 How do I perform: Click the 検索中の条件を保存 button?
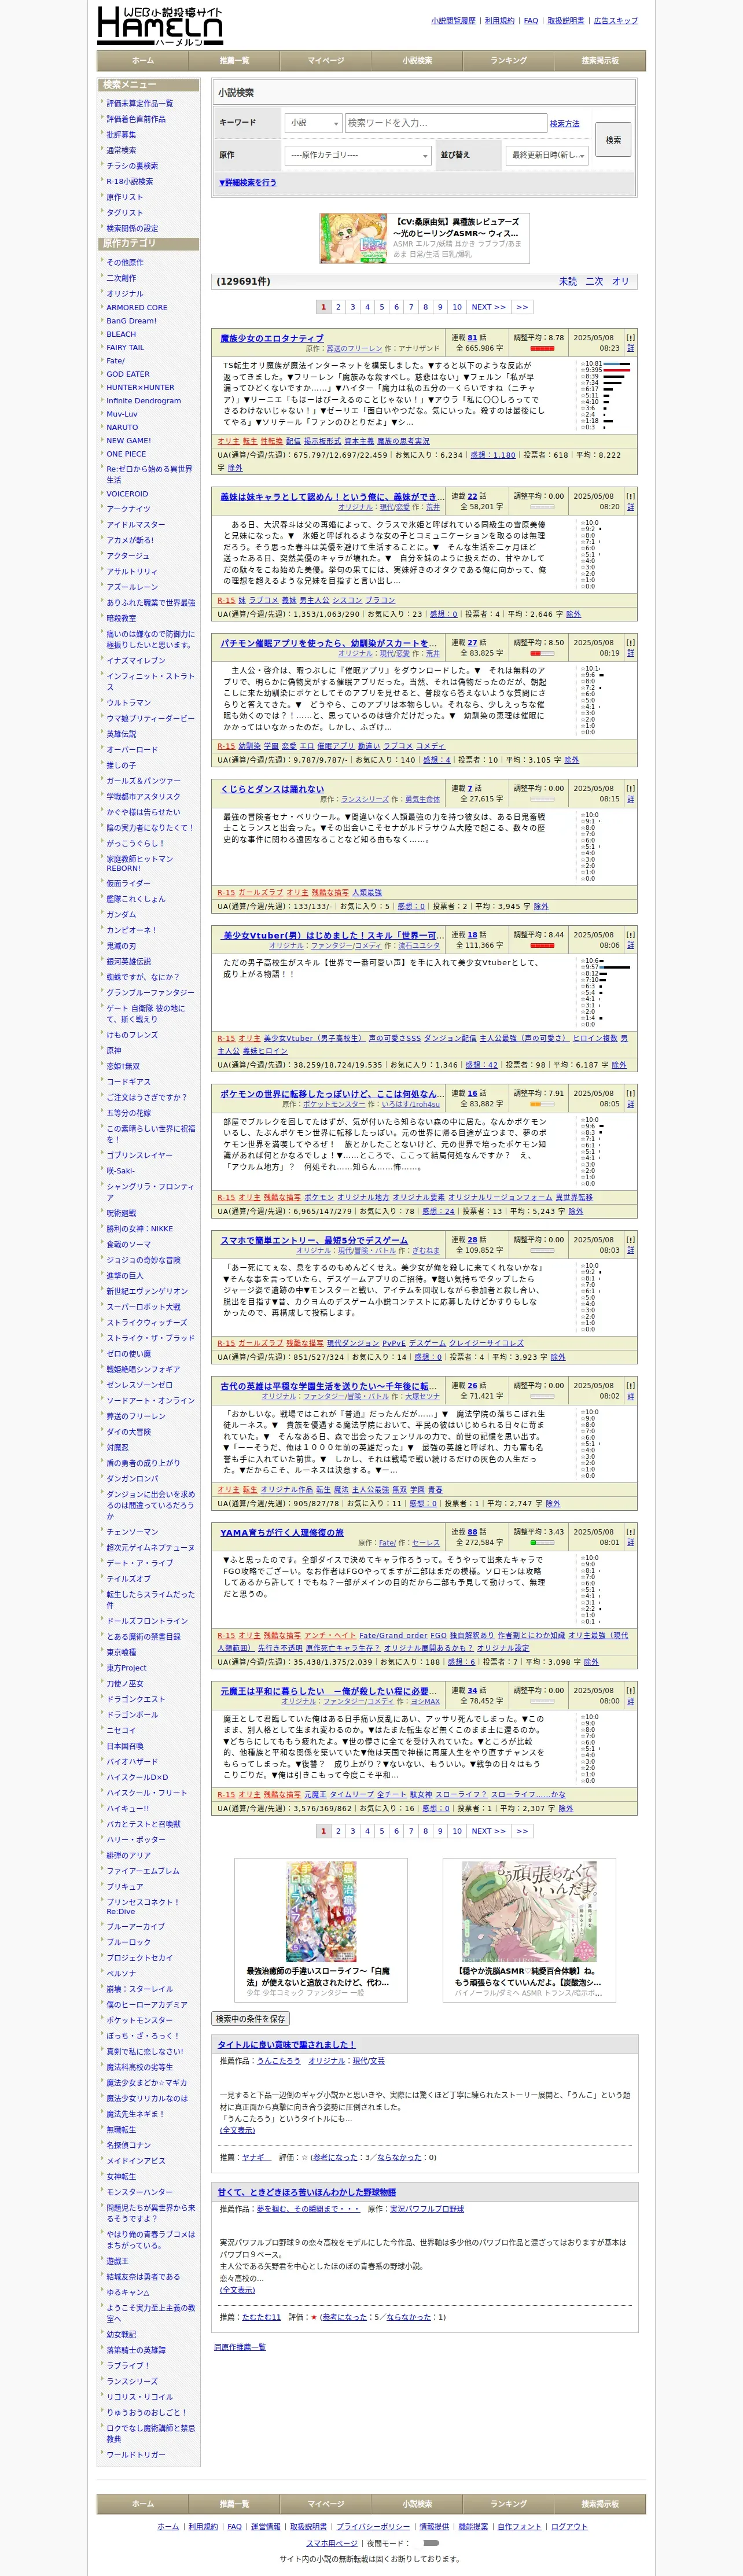pos(251,2018)
